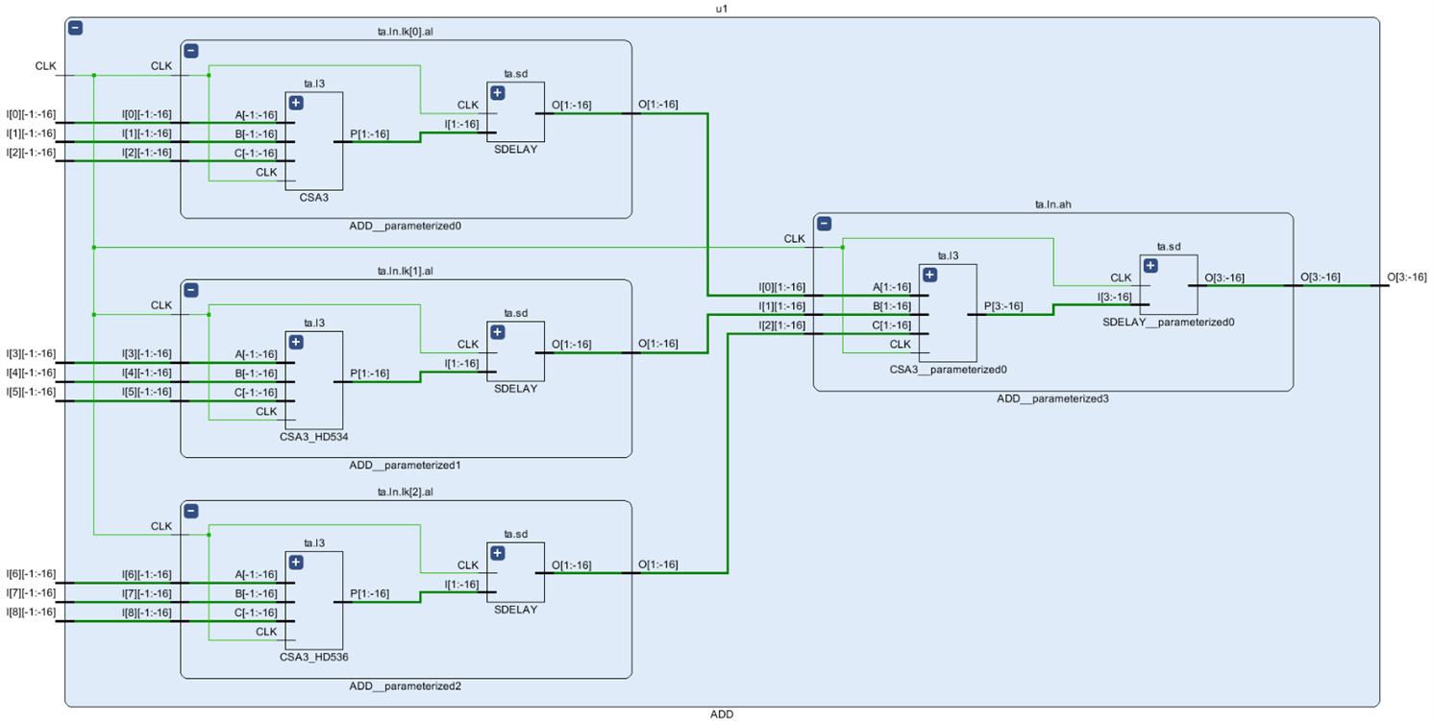Click the ADD__parameterized1 module name
This screenshot has width=1434, height=721.
coord(406,466)
